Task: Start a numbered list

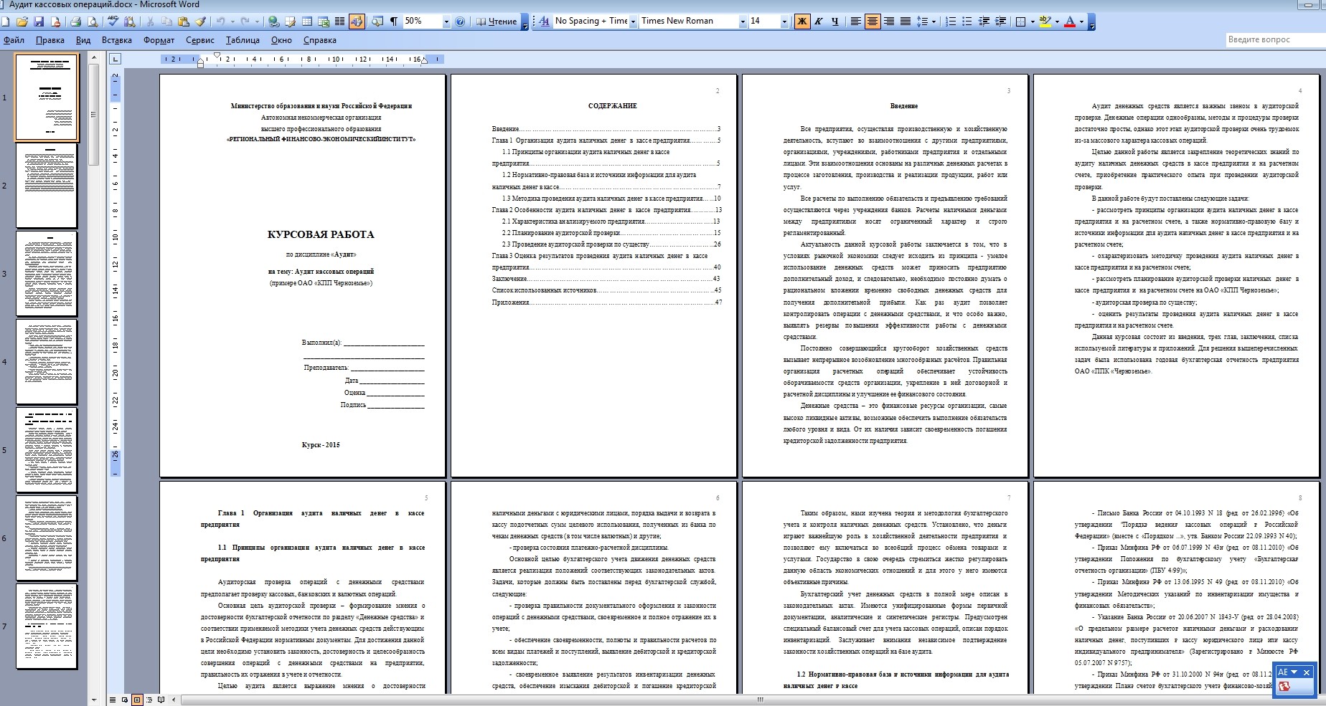Action: click(x=951, y=22)
